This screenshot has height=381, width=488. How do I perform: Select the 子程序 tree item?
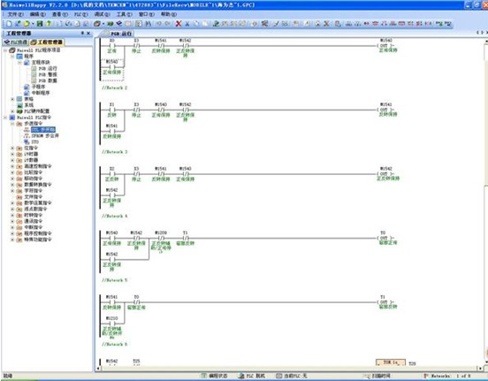coord(38,87)
